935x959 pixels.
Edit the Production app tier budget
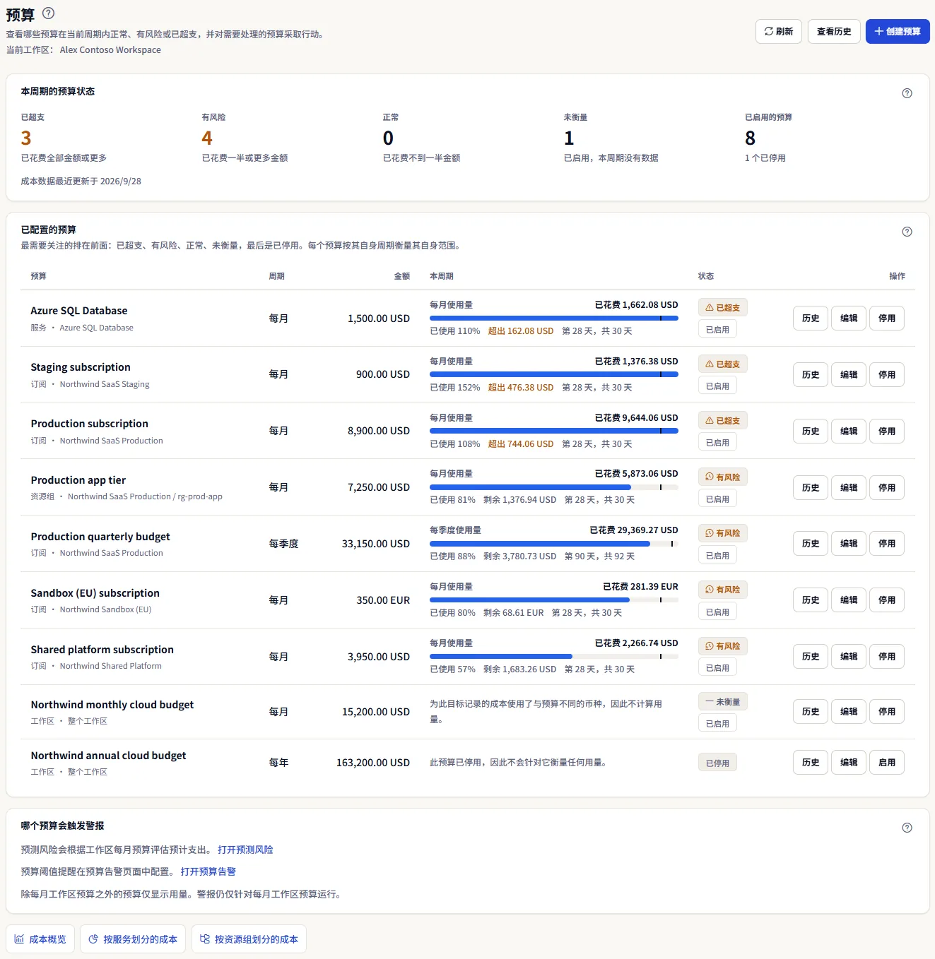[x=849, y=488]
